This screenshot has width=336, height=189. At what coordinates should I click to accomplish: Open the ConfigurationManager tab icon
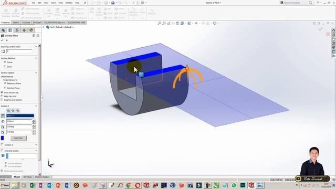tap(17, 30)
